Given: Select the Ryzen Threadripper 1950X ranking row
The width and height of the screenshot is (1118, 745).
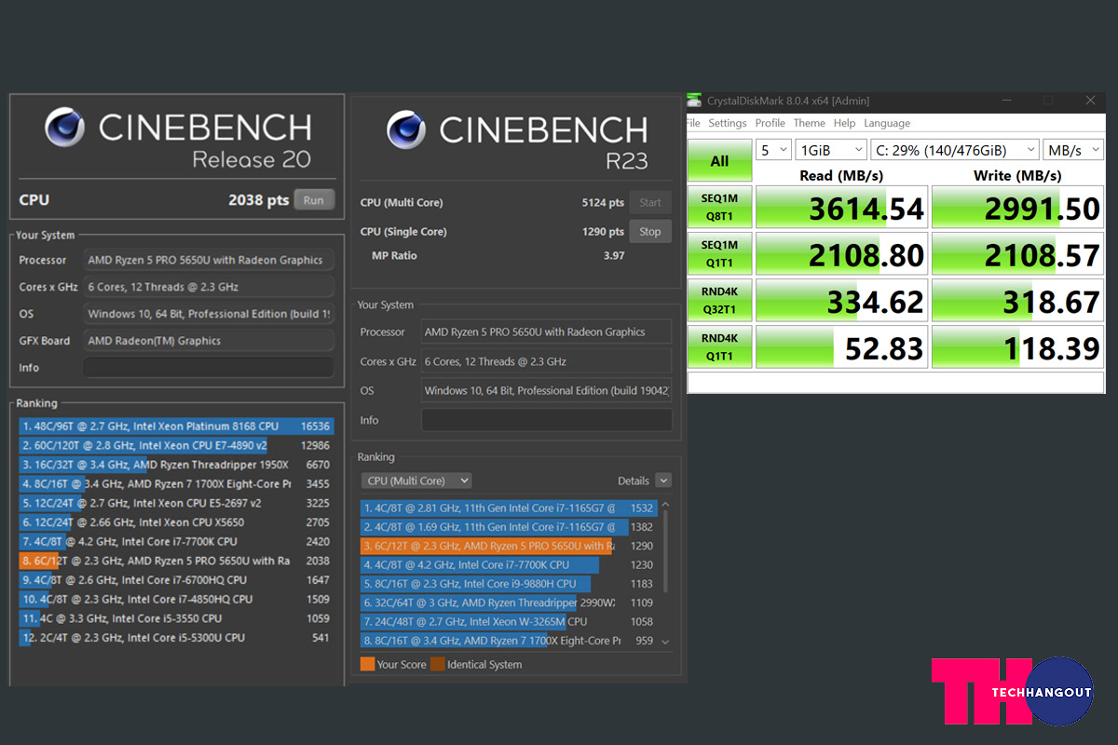Looking at the screenshot, I should tap(175, 465).
